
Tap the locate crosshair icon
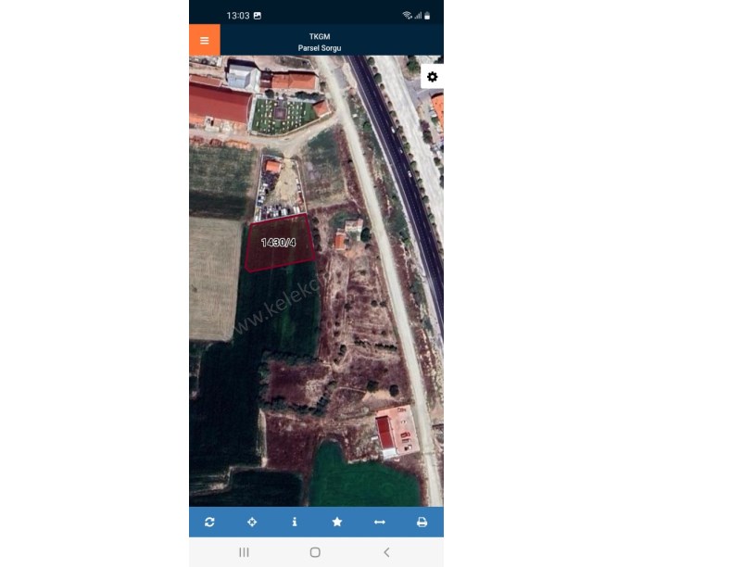252,522
